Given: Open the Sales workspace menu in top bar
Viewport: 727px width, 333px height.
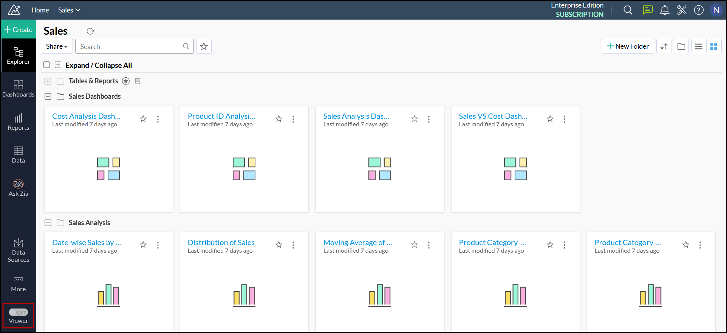Looking at the screenshot, I should 69,10.
